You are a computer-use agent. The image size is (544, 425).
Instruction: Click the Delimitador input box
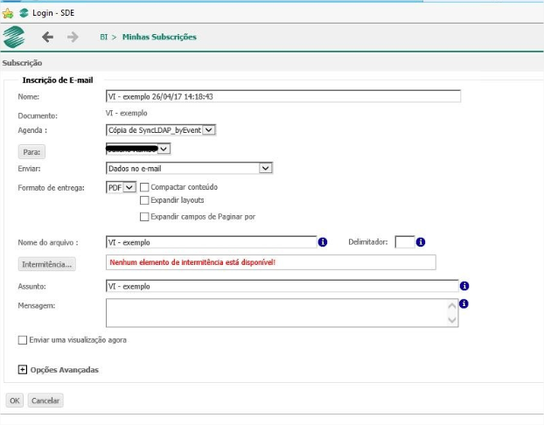[405, 242]
